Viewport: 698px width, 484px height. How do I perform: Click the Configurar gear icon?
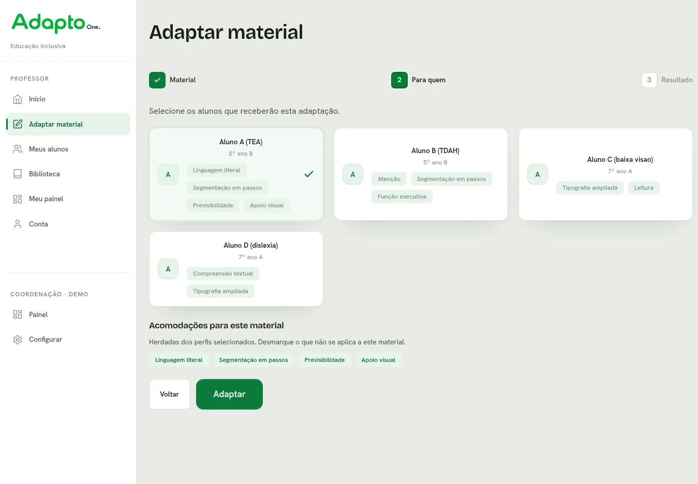pos(18,340)
